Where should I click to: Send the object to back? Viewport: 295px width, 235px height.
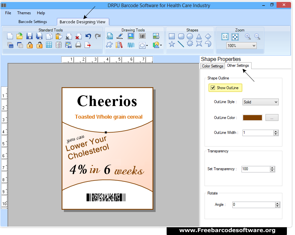(x=20, y=45)
